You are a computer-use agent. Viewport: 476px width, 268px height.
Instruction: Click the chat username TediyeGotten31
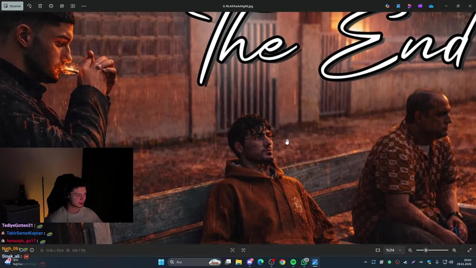coord(17,226)
